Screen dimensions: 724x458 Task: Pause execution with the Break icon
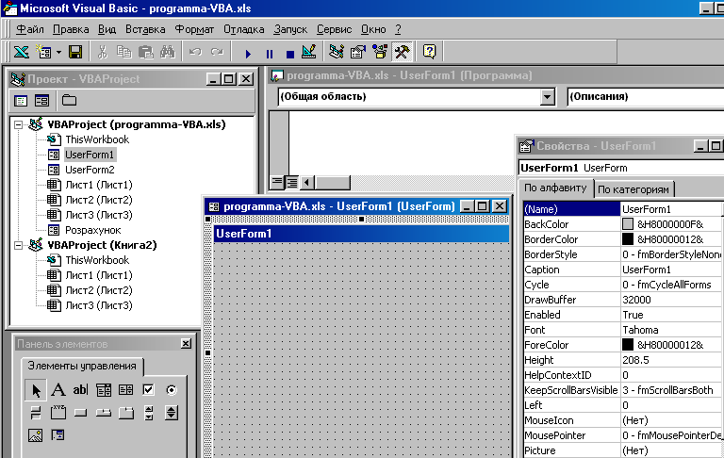point(270,54)
